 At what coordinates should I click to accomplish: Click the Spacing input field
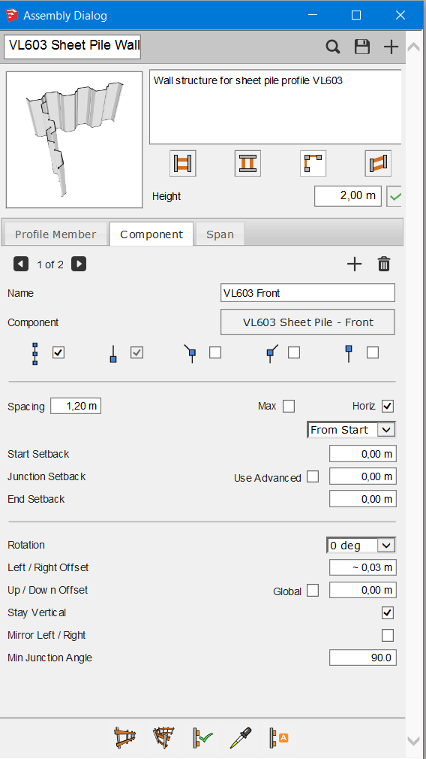point(76,406)
